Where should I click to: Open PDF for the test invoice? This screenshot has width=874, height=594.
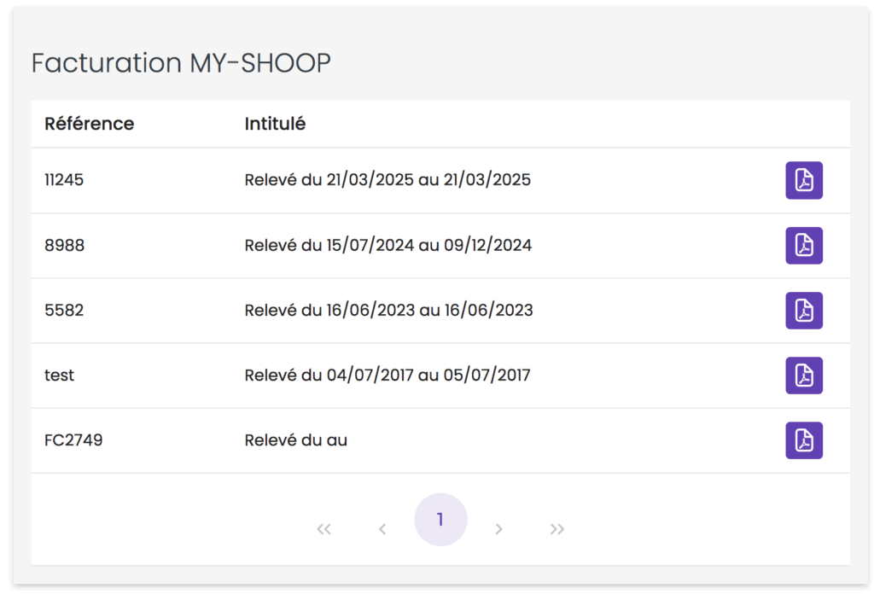(x=804, y=376)
